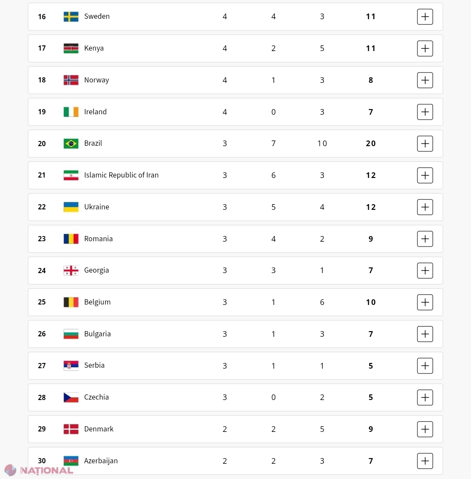This screenshot has height=479, width=471.
Task: Expand Czechia's row details
Action: [x=425, y=397]
